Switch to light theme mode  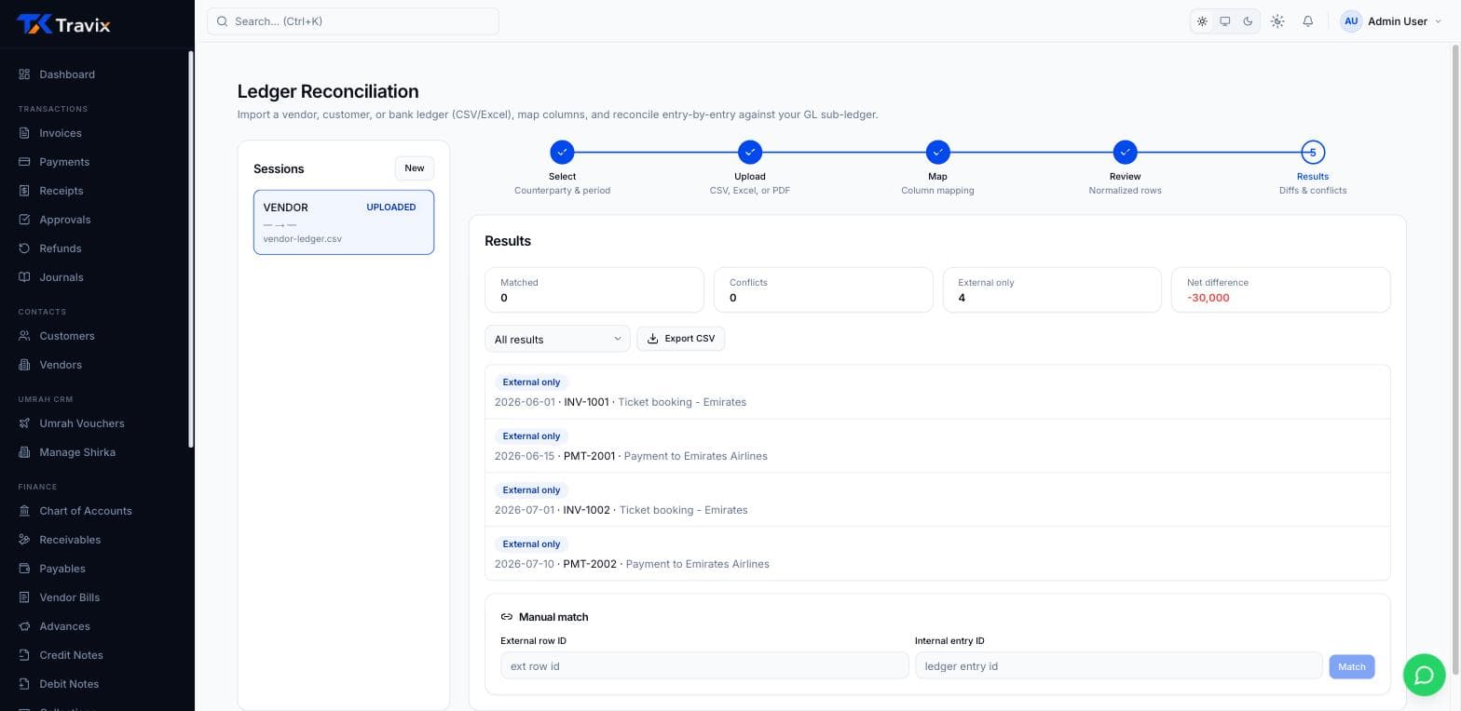(1202, 21)
